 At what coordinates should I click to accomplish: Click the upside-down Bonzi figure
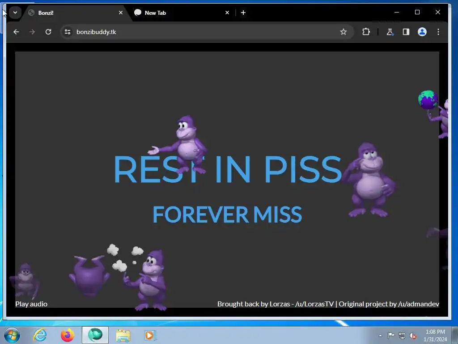89,276
